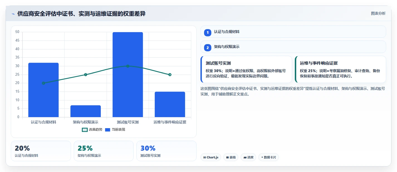The height and width of the screenshot is (172, 397).
Task: Click the 改善趋势 legend color box
Action: pos(85,130)
